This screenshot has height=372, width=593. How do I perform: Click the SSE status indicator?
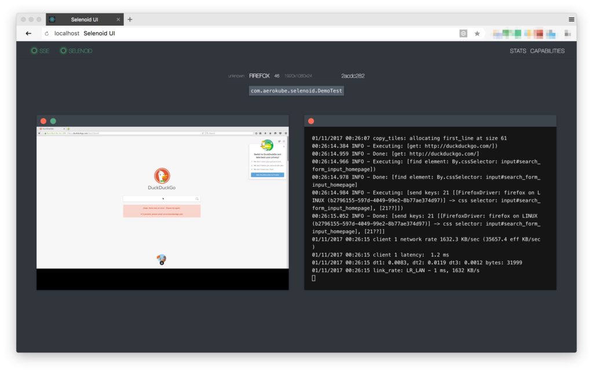pos(40,50)
